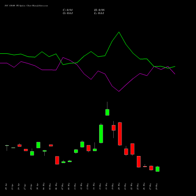196x196 pixels.
Task: Click the highest green candle for 18 May
Action: 107,113
